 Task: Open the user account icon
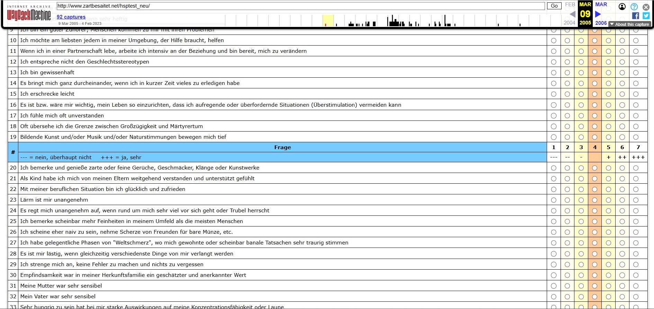coord(622,7)
